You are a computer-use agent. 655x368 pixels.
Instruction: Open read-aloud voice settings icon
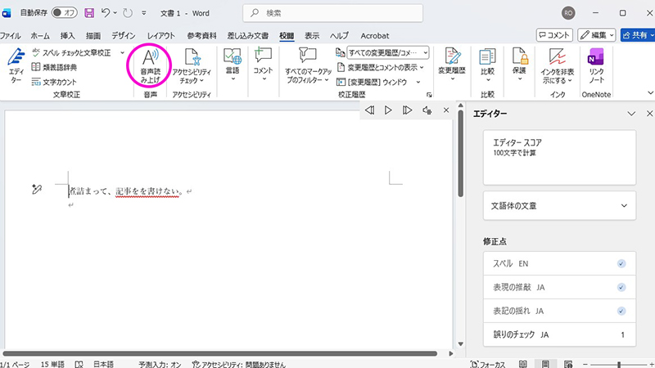point(427,110)
